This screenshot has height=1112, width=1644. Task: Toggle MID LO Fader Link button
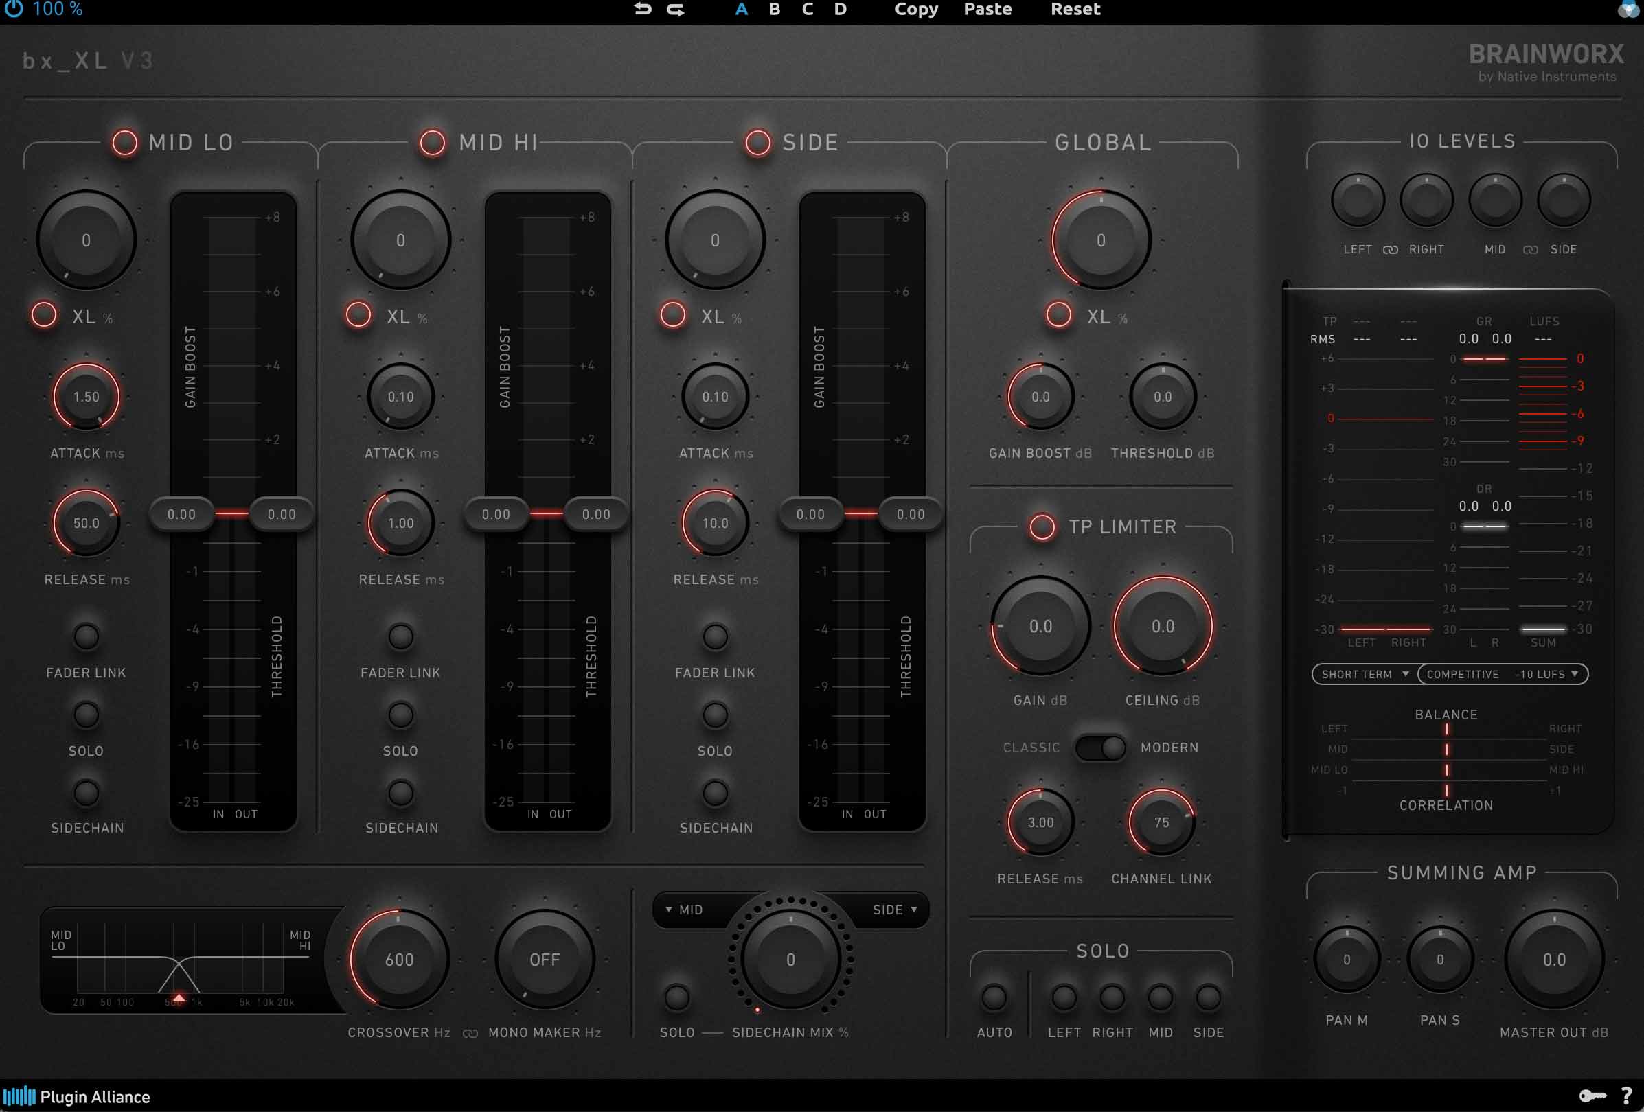pos(87,636)
